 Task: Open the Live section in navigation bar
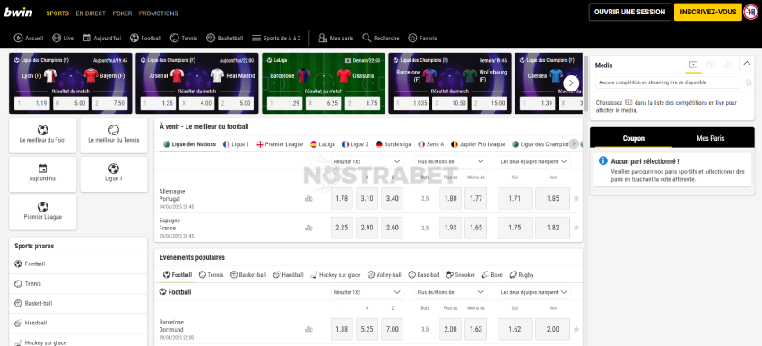pyautogui.click(x=63, y=38)
